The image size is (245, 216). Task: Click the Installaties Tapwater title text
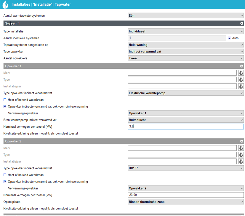pyautogui.click(x=41, y=4)
